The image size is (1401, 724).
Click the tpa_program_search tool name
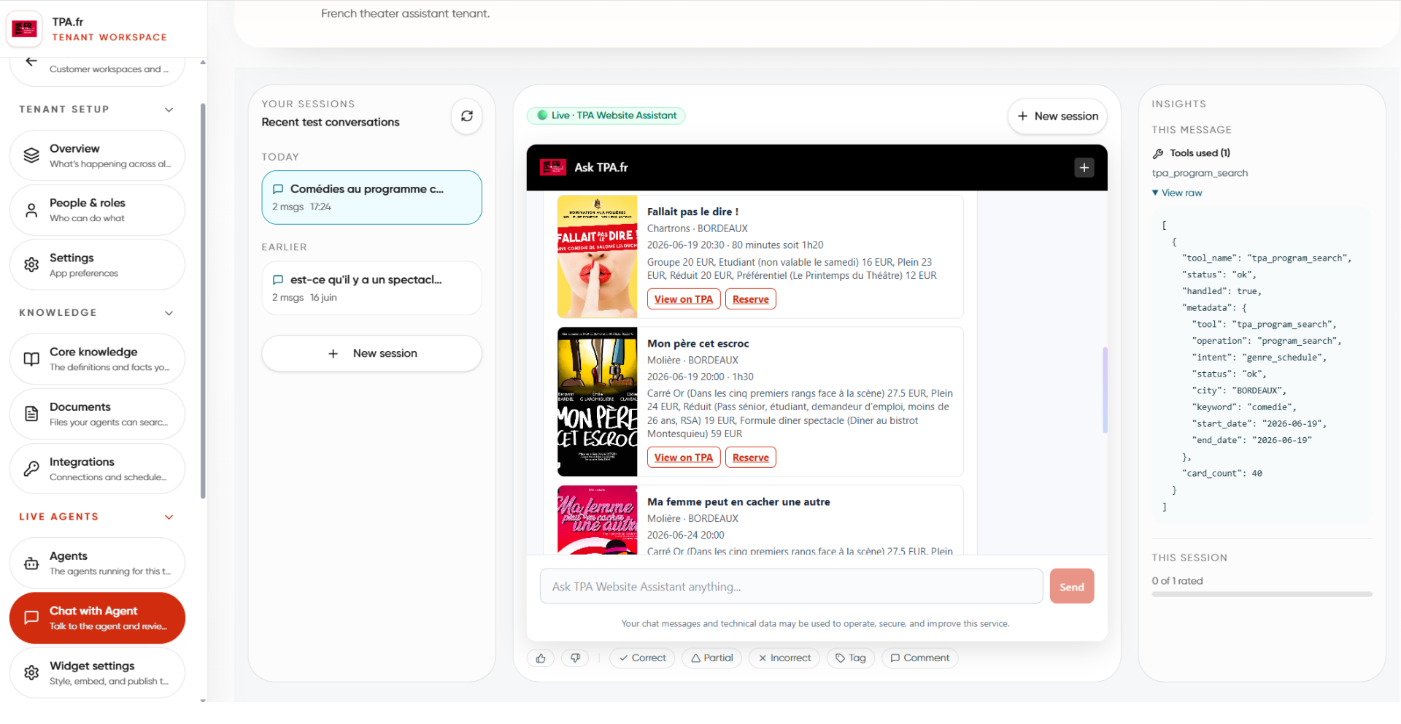coord(1200,173)
